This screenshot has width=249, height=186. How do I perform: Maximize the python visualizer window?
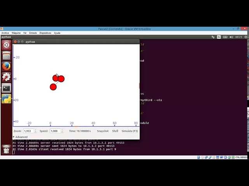(22, 42)
